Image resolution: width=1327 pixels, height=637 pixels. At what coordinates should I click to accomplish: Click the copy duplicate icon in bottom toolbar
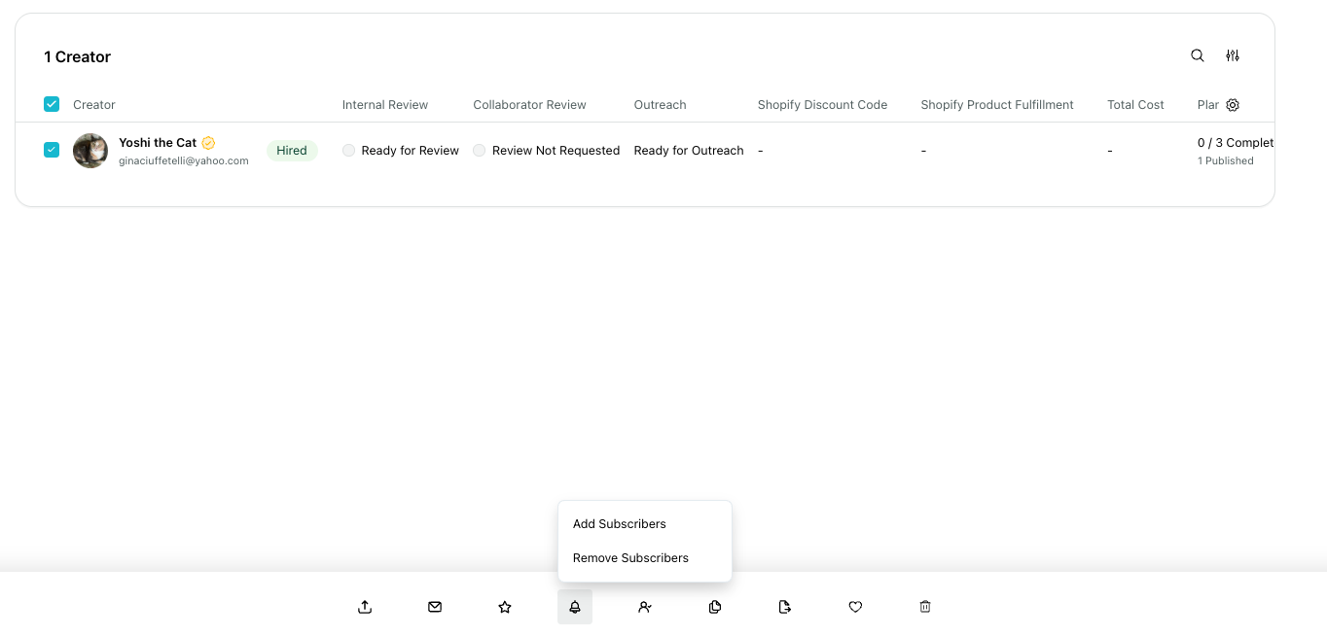715,607
